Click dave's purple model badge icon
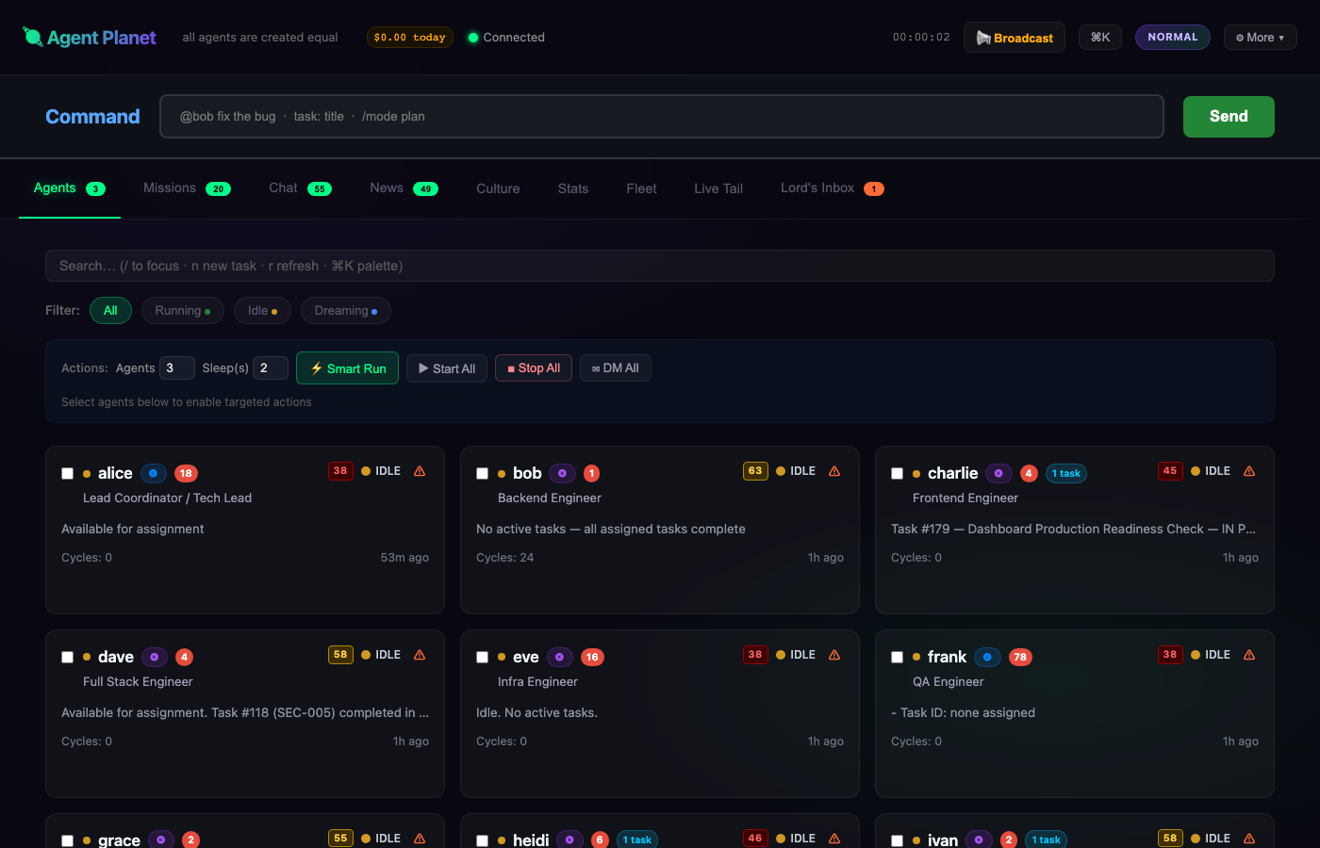1320x848 pixels. point(155,657)
